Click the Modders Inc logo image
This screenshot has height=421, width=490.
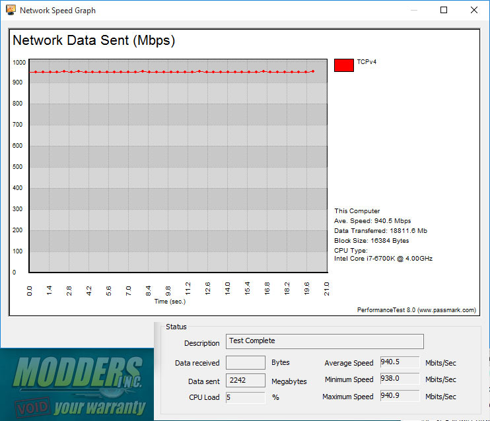click(77, 385)
